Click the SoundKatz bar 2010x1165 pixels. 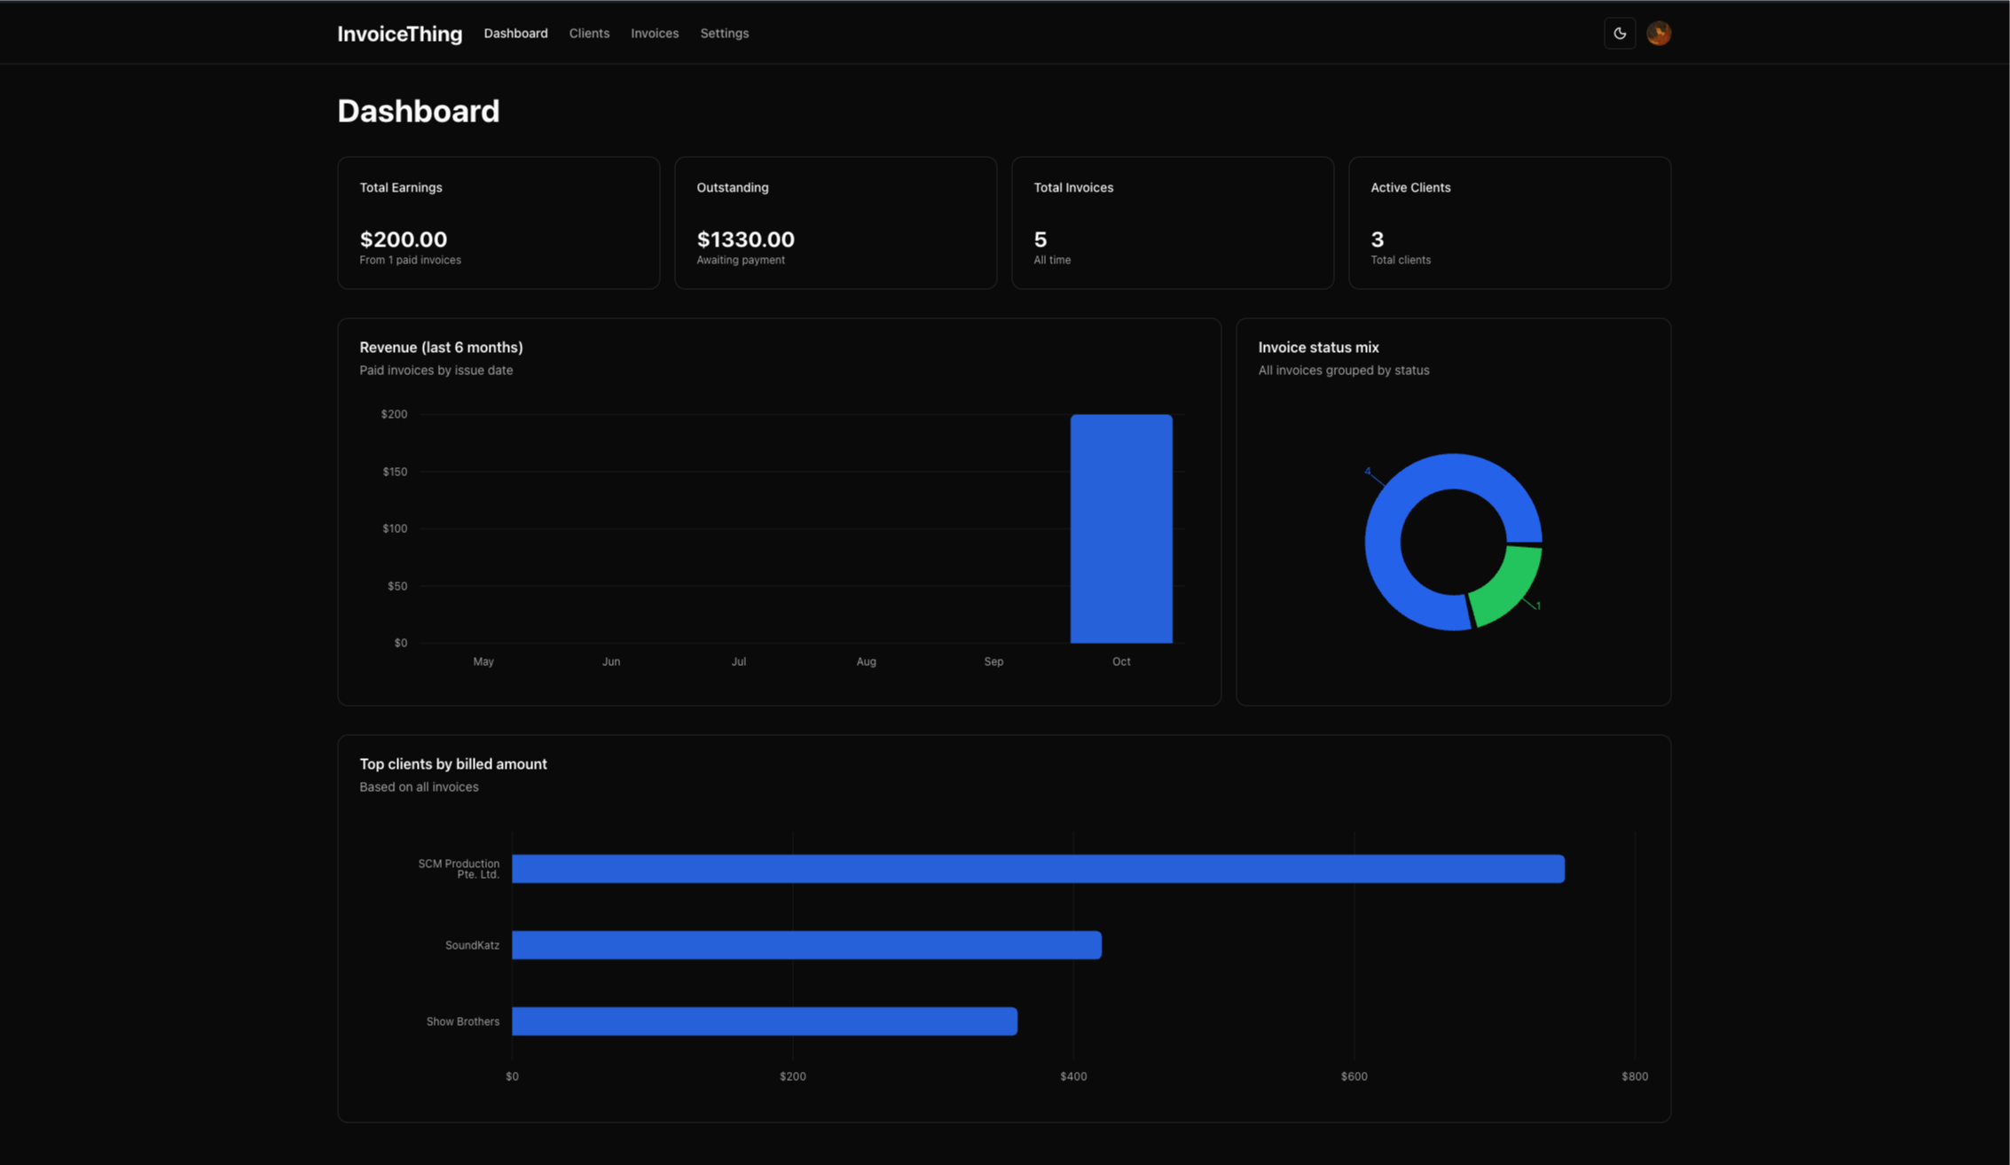pyautogui.click(x=806, y=945)
